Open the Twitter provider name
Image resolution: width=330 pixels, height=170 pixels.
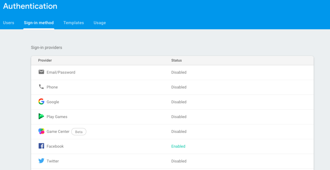[53, 161]
